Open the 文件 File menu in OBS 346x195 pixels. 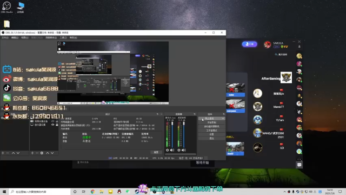5,37
